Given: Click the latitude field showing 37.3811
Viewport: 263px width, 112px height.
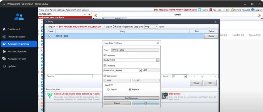Looking at the screenshot, I should click(x=117, y=81).
